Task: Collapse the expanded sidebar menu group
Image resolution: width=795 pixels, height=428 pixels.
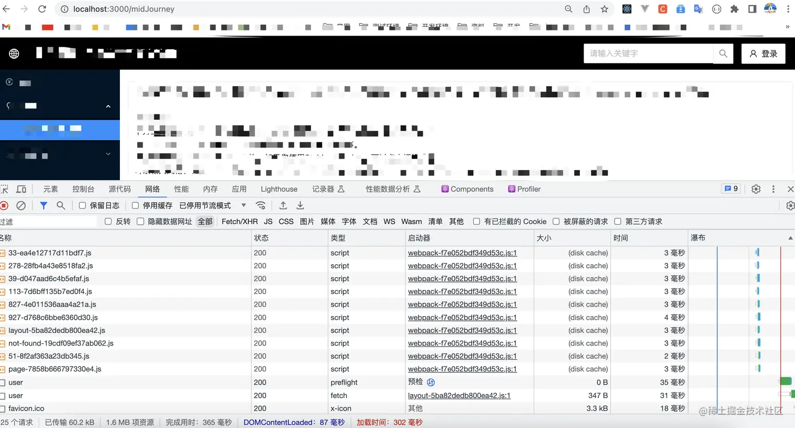Action: coord(108,106)
